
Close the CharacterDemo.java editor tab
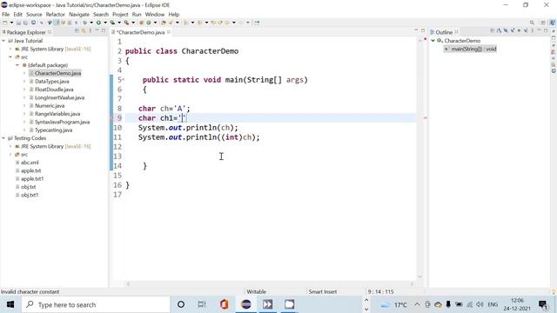pos(169,32)
